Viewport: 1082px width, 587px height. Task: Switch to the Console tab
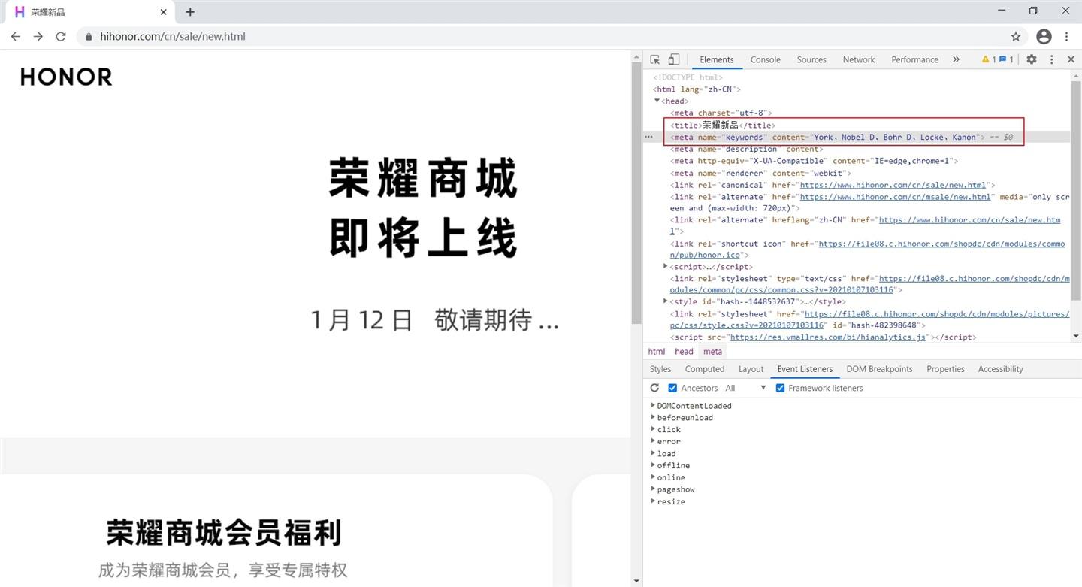[765, 59]
